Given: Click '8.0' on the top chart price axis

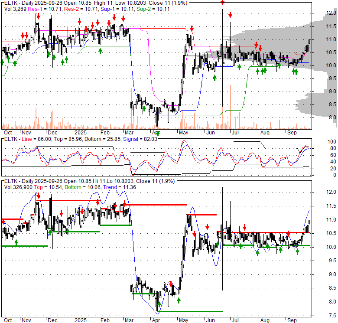Looking at the screenshot, I should tap(332, 117).
